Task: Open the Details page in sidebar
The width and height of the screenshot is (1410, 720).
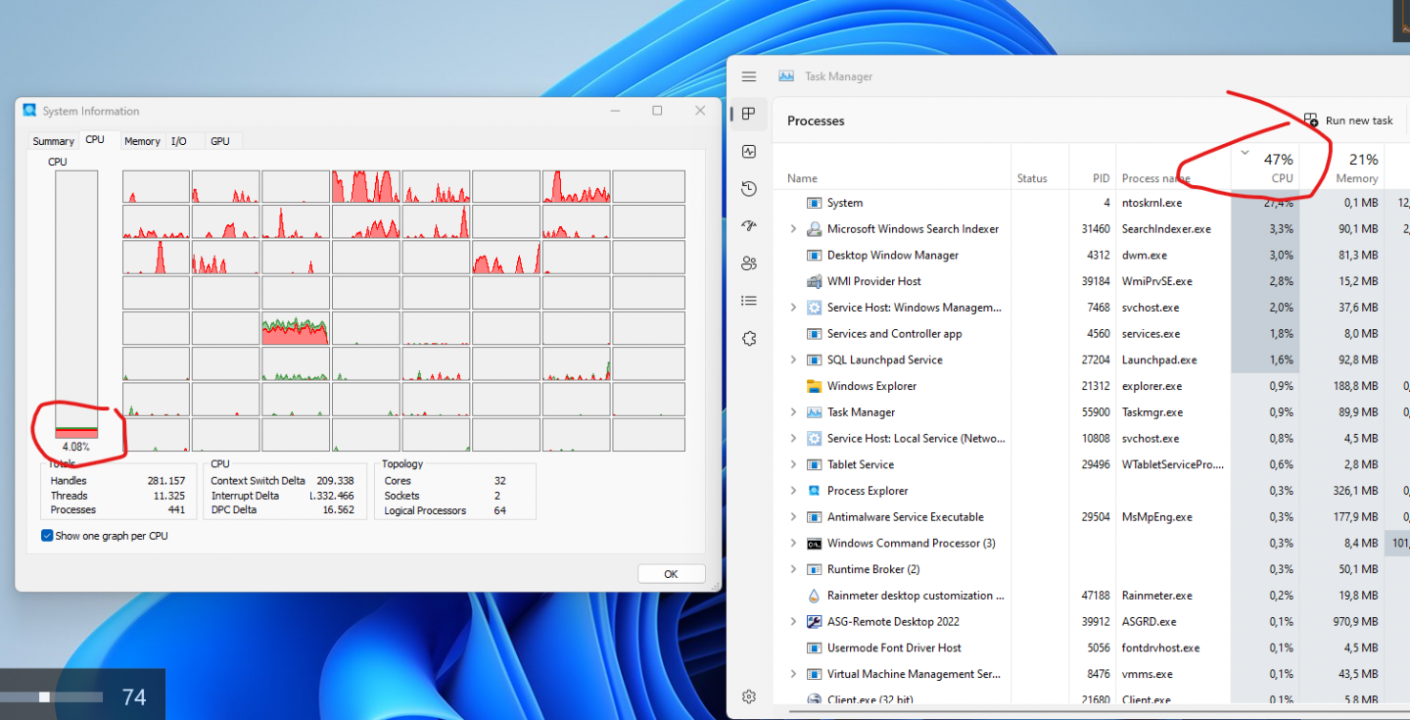Action: pyautogui.click(x=749, y=301)
